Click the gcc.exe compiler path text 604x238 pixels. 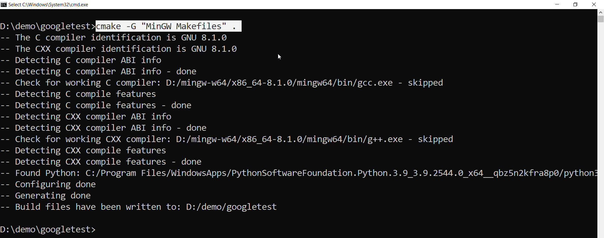pos(279,83)
